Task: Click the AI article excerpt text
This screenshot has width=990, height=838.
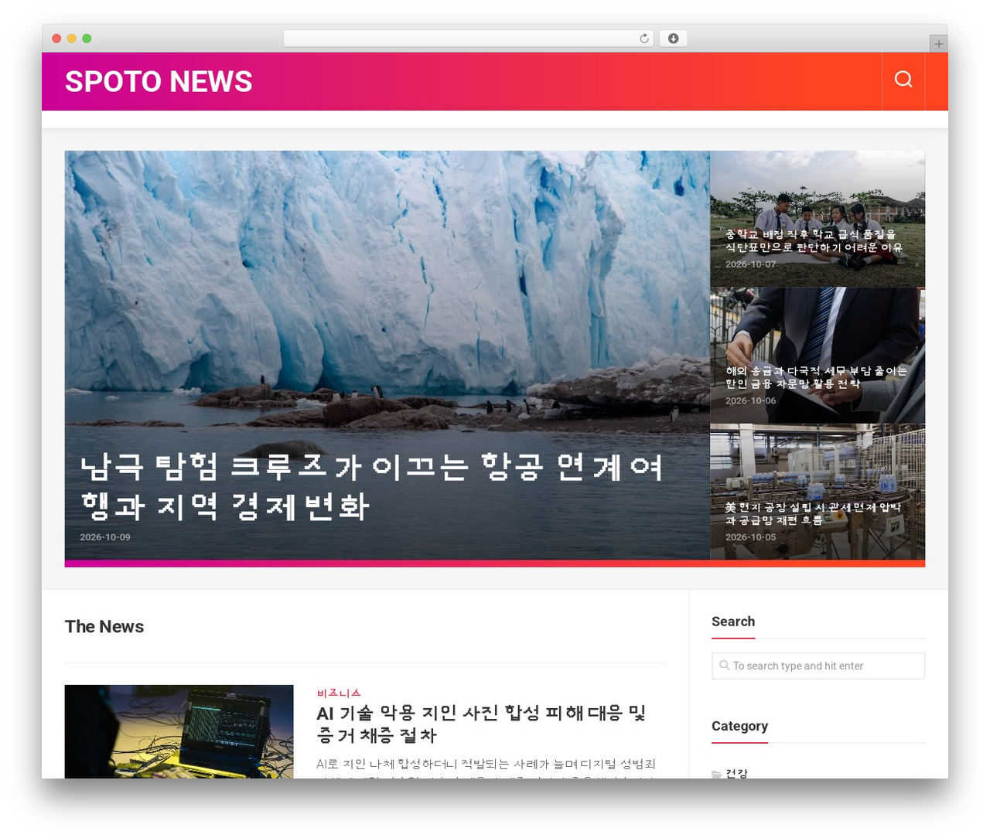Action: pyautogui.click(x=486, y=769)
